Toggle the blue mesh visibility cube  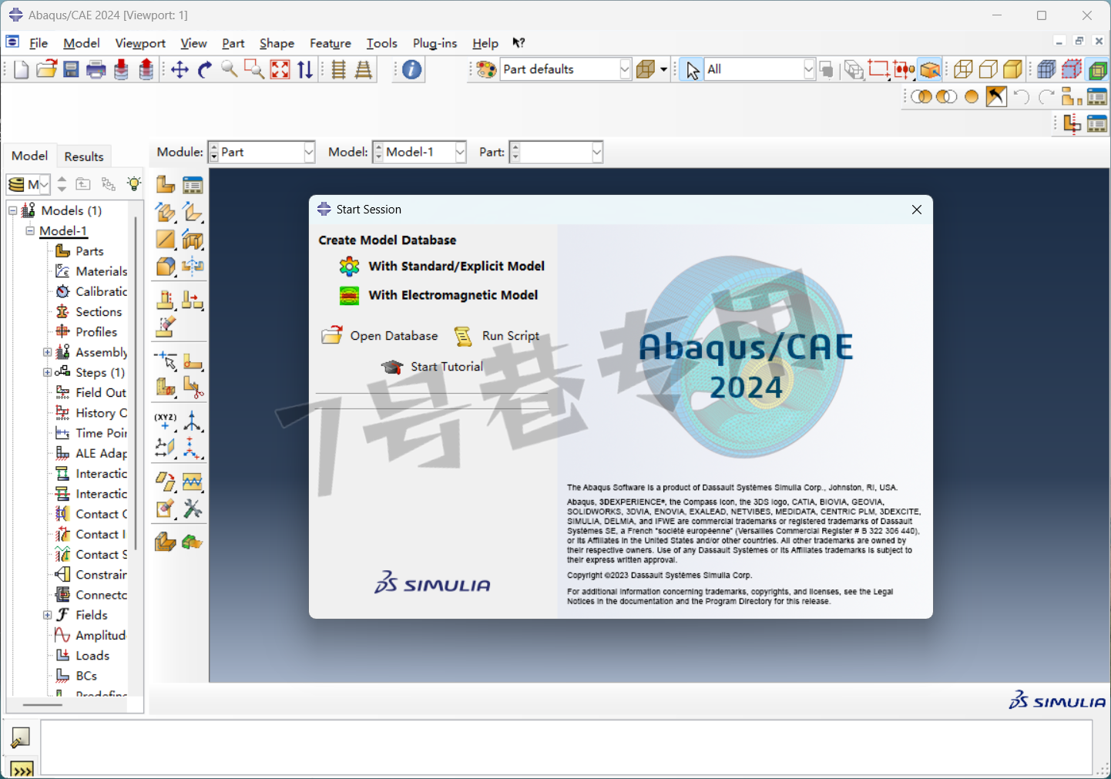click(x=1046, y=69)
